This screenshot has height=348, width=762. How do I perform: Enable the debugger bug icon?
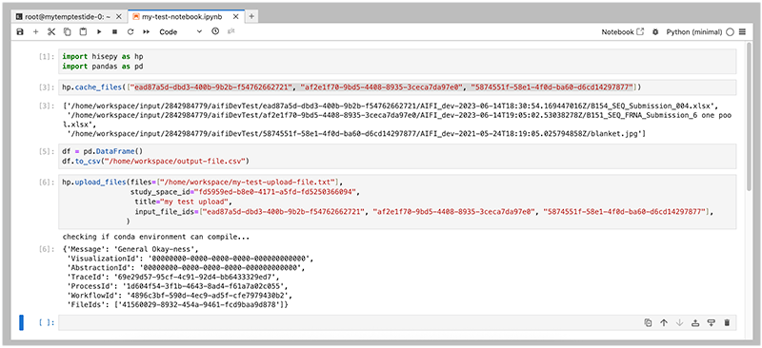(x=655, y=32)
